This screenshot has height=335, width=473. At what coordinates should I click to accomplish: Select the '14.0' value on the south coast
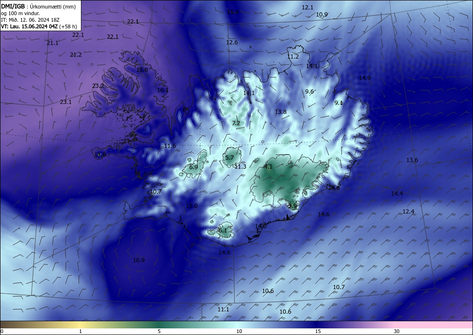pyautogui.click(x=261, y=226)
